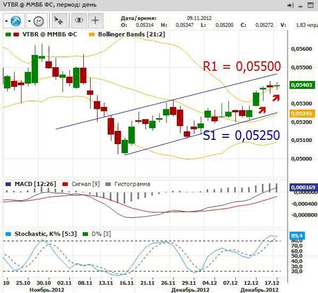
Task: Click the open price value 0,05314
Action: (145, 25)
